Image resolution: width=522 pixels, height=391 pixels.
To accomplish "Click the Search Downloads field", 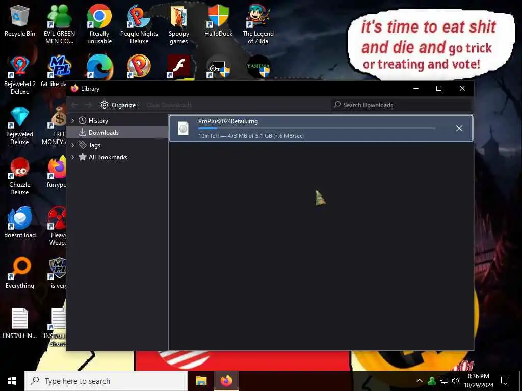I will (401, 105).
